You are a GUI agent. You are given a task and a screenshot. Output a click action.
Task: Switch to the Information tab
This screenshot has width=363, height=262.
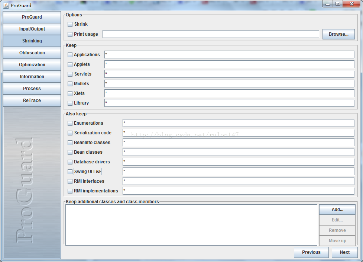(32, 77)
